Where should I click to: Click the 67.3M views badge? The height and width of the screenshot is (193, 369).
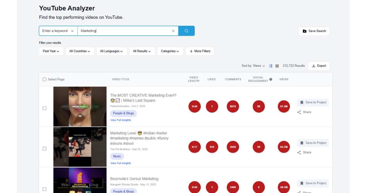(284, 106)
